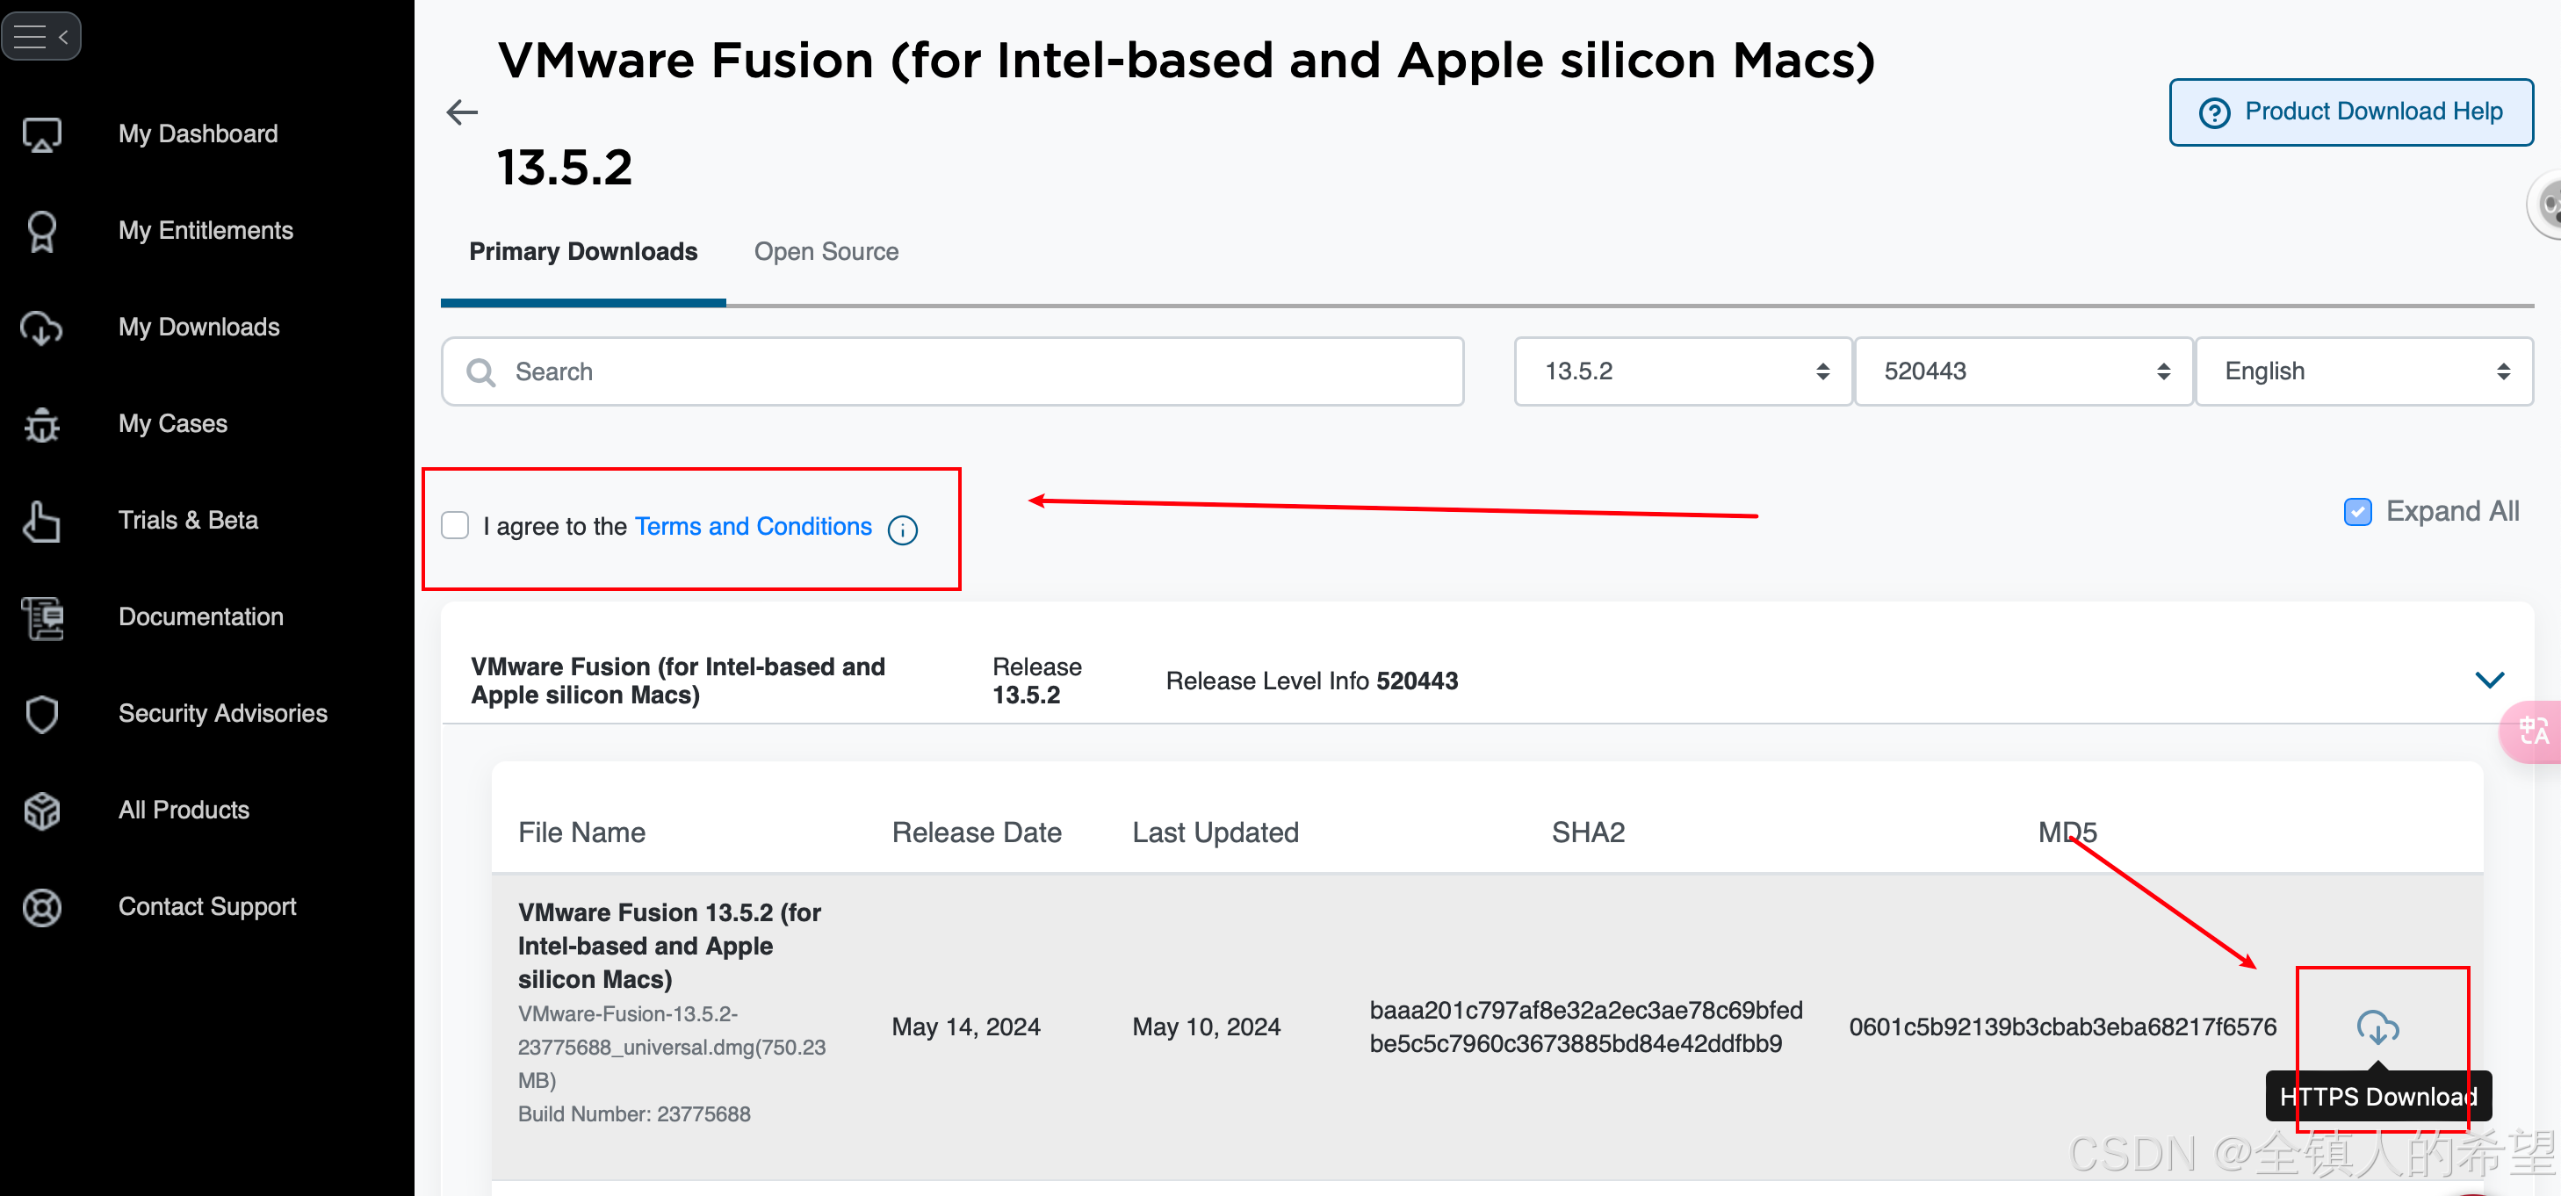Click the Last Updated column header
Image resolution: width=2561 pixels, height=1196 pixels.
tap(1215, 832)
